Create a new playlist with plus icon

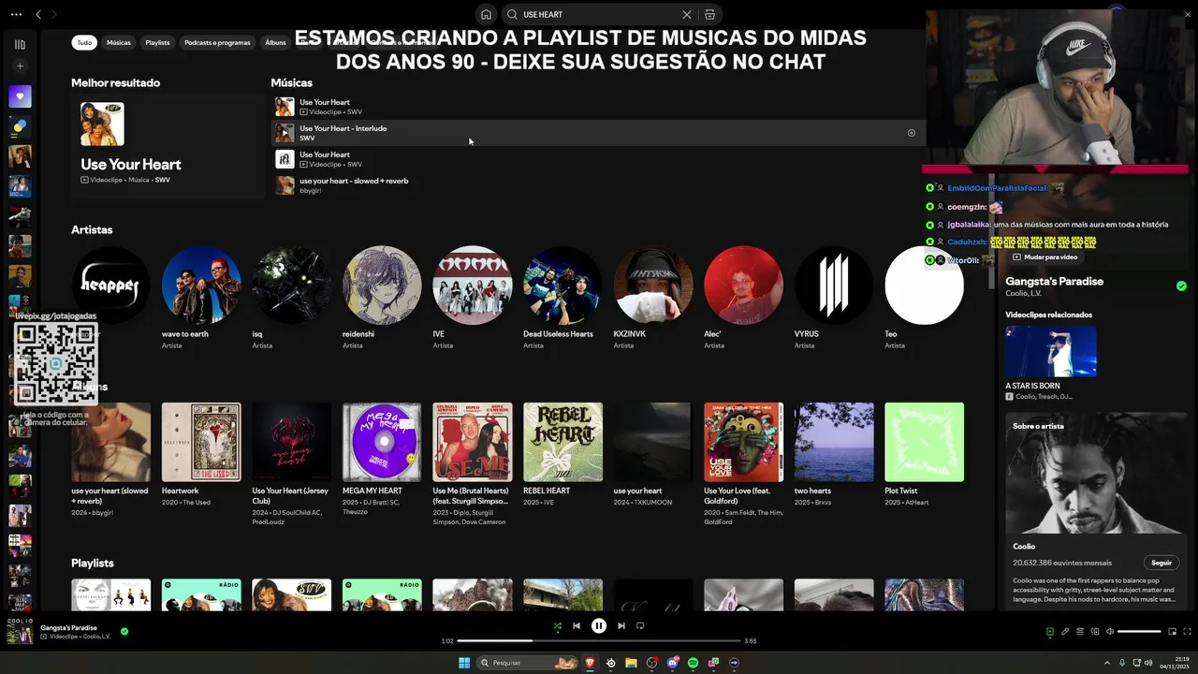point(20,66)
